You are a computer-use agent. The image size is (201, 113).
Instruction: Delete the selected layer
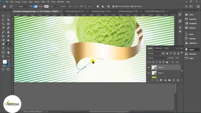pos(178,80)
